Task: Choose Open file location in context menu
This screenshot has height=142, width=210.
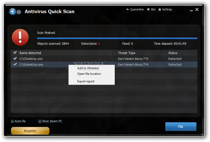Action: point(89,74)
